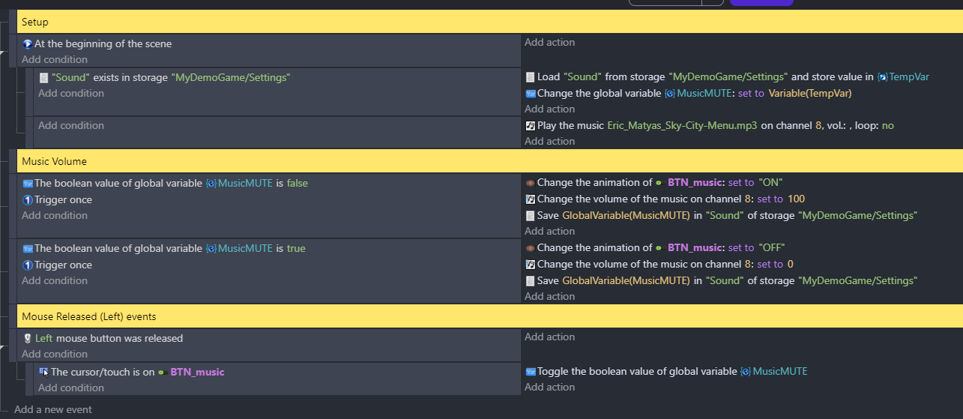Viewport: 963px width, 419px height.
Task: Click the {x} icon beside MusicMUTE in the Toggle action
Action: click(746, 372)
